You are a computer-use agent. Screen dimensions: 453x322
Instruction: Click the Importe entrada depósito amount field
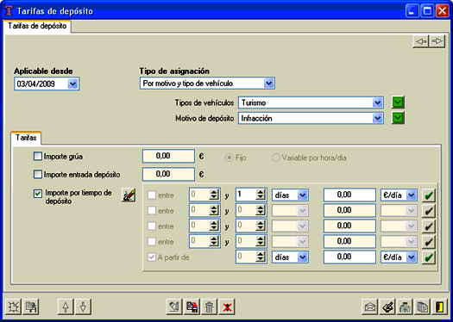pos(168,174)
